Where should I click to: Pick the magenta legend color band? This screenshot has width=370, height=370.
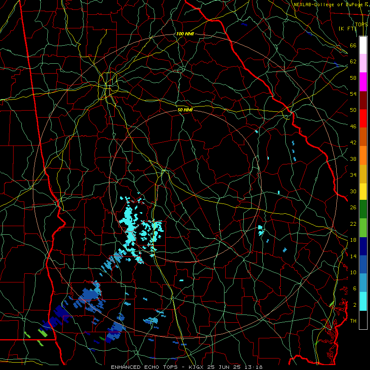[363, 82]
